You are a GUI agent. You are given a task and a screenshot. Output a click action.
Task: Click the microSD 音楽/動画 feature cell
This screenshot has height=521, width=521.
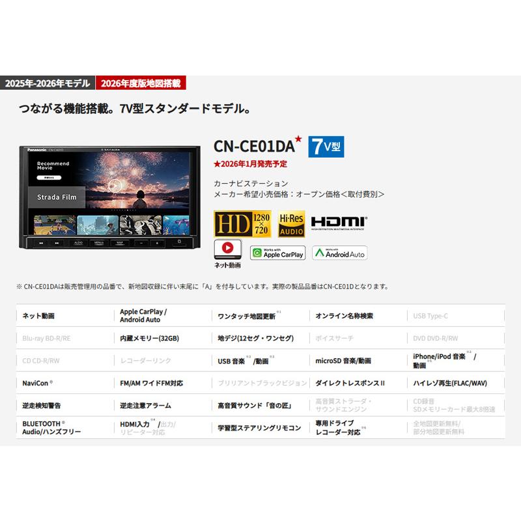point(358,361)
